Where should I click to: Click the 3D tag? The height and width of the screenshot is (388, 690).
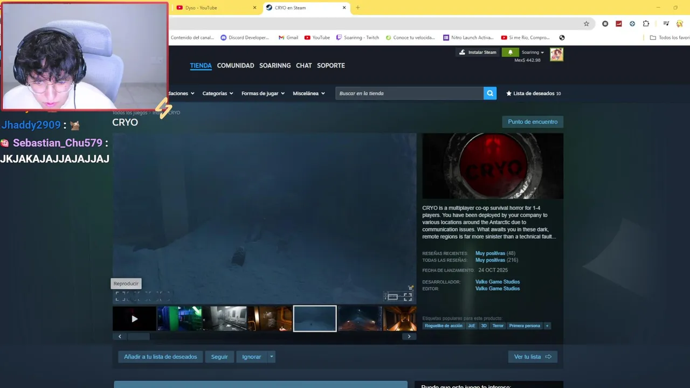484,325
